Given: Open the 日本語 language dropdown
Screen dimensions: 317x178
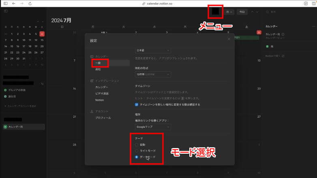Looking at the screenshot, I should 153,50.
